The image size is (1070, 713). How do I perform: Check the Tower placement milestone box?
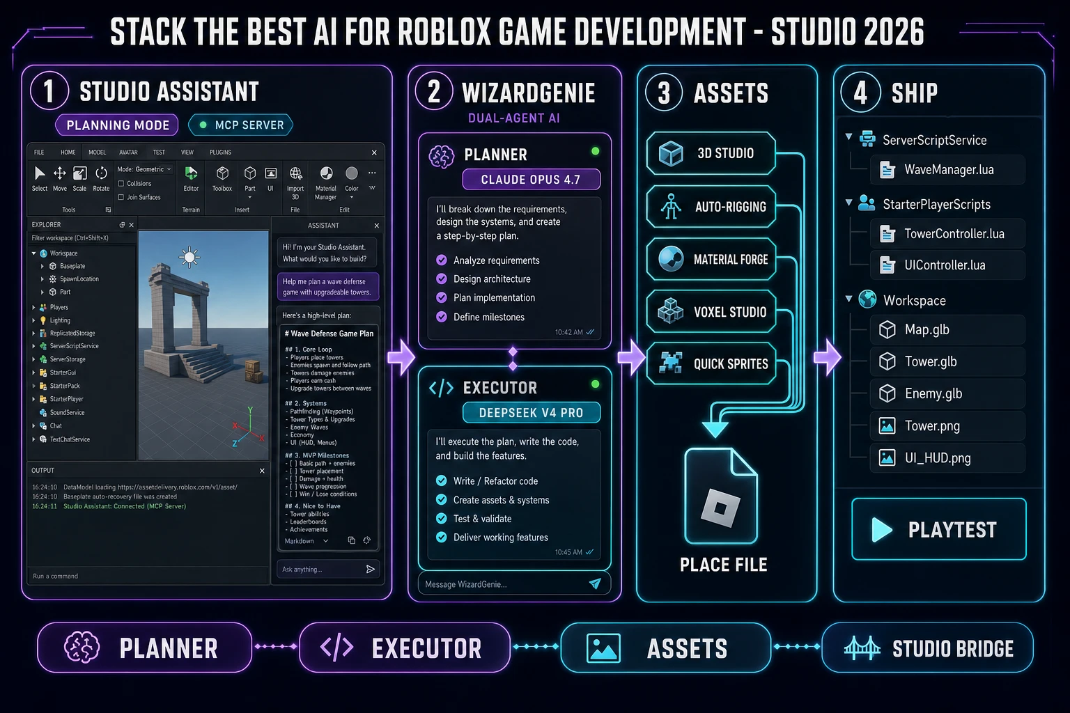point(293,471)
